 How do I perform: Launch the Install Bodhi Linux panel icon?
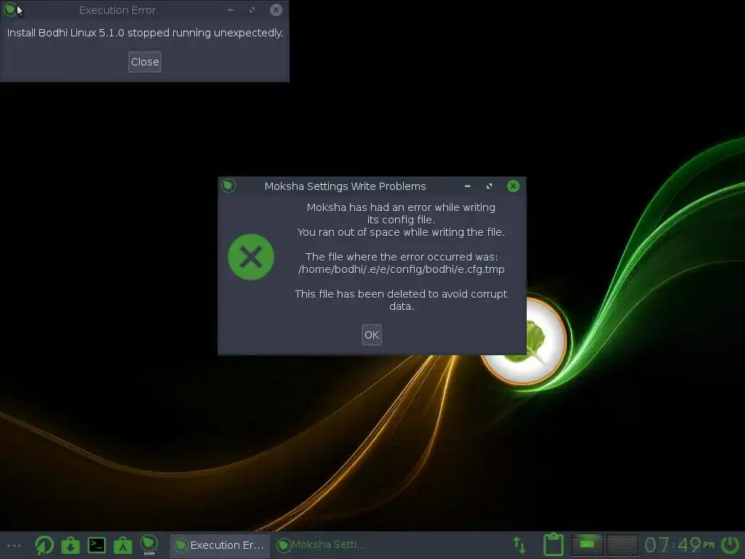[148, 544]
